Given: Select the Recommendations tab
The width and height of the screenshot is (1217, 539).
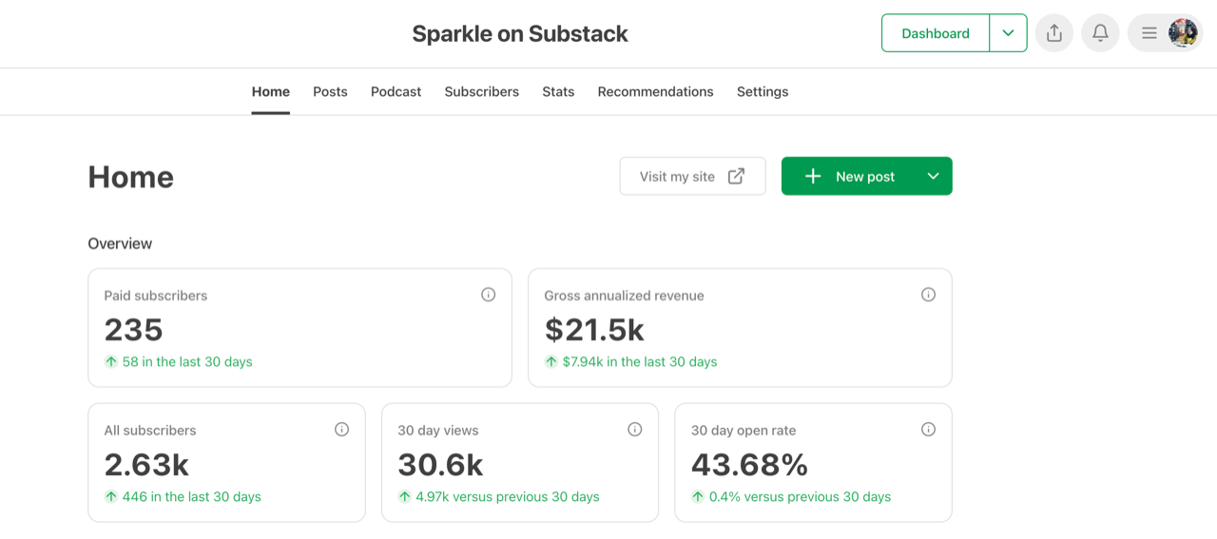Looking at the screenshot, I should click(x=655, y=92).
